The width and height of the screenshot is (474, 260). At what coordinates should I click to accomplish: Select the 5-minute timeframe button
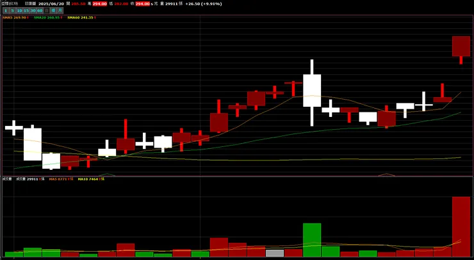12,11
